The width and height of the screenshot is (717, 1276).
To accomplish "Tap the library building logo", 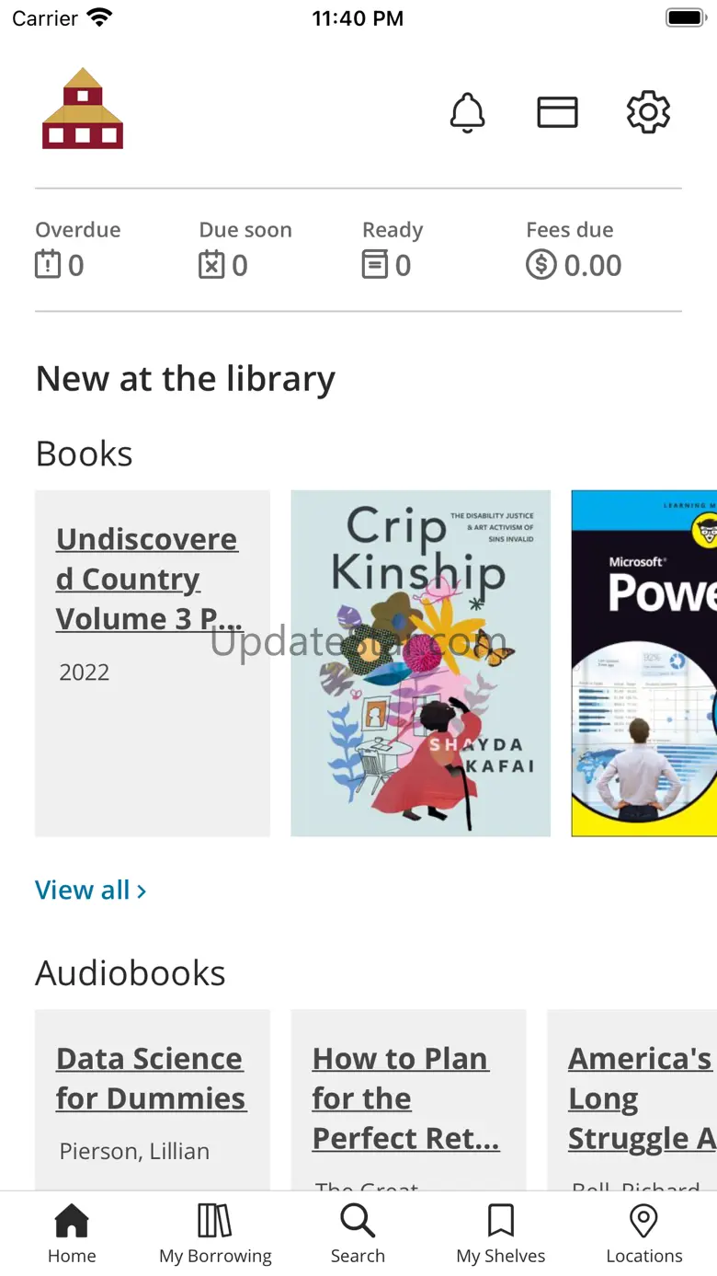I will pos(83,108).
